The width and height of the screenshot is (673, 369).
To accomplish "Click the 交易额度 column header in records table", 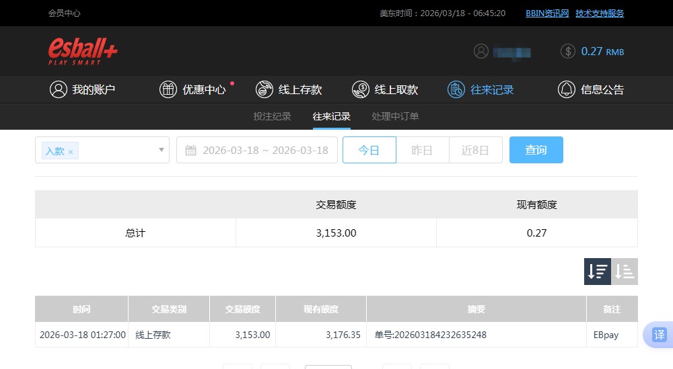I will pos(242,309).
